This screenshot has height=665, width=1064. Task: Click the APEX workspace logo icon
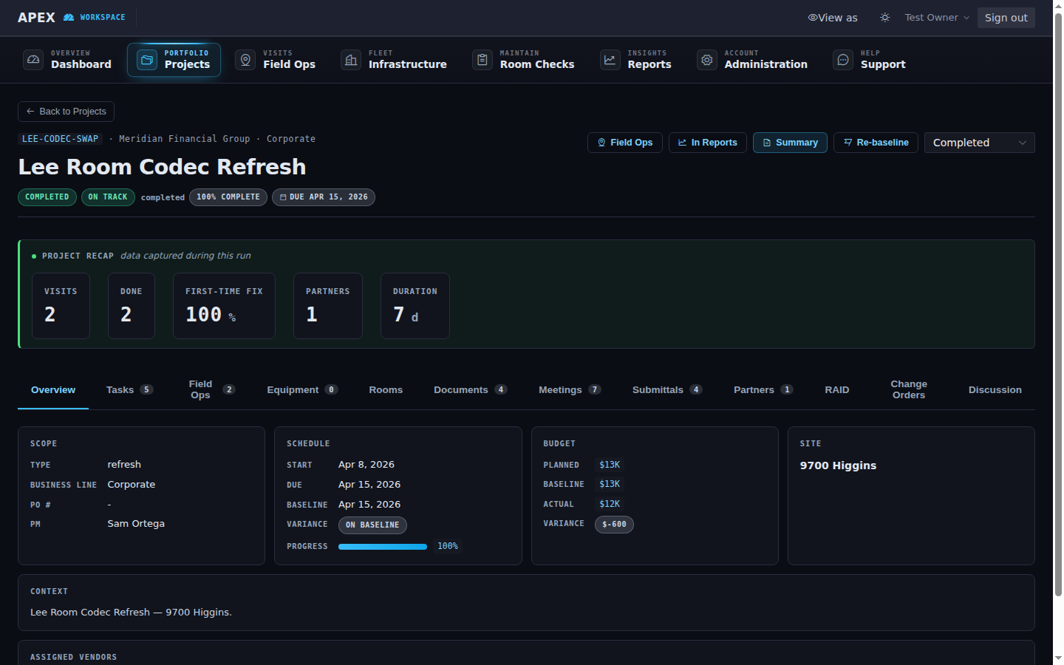tap(69, 17)
